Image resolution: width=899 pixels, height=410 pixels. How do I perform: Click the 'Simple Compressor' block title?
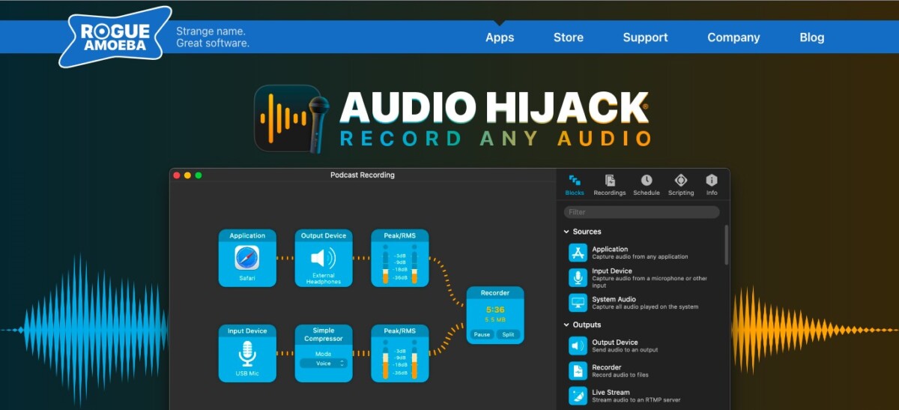[x=324, y=334]
